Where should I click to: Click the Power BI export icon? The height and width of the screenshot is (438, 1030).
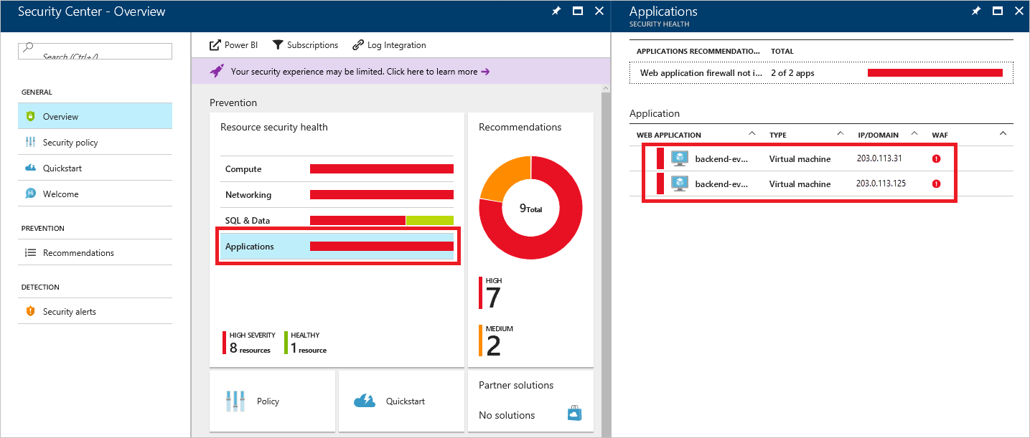pyautogui.click(x=215, y=45)
